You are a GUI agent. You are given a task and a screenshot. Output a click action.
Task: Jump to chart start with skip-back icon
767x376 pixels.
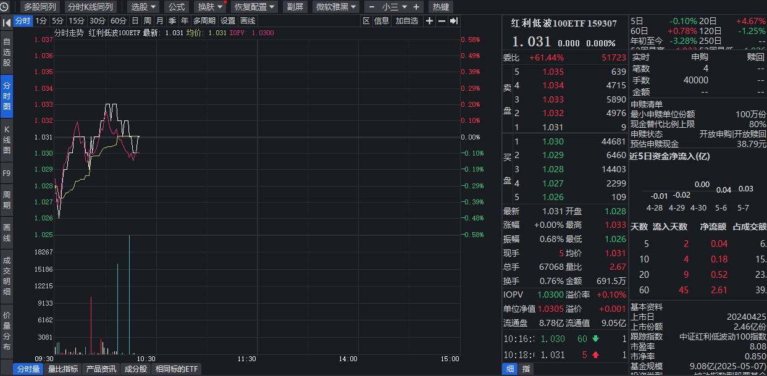pyautogui.click(x=6, y=20)
